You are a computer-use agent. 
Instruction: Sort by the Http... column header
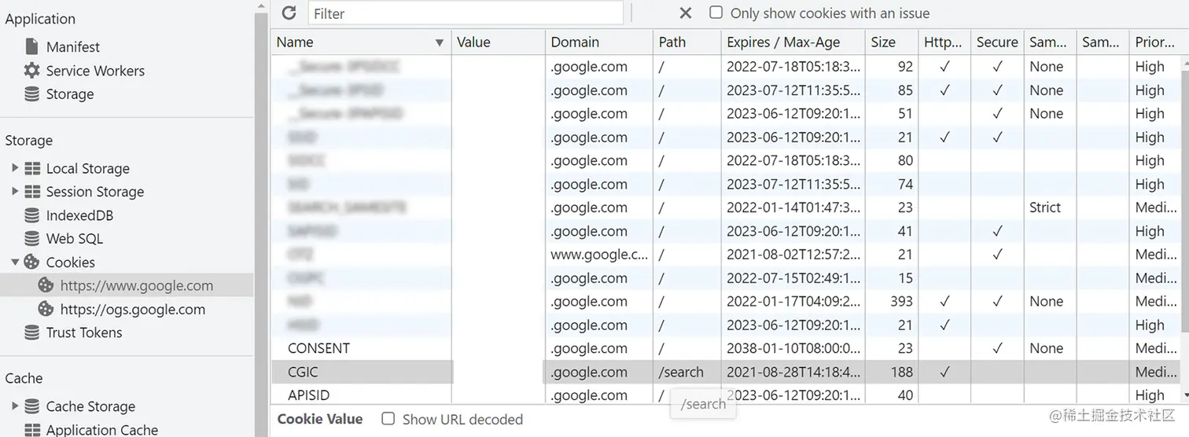(944, 42)
